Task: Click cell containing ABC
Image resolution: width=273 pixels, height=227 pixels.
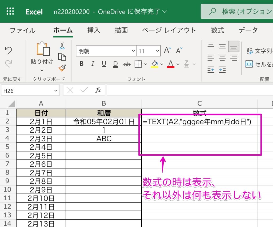Action: pyautogui.click(x=104, y=139)
